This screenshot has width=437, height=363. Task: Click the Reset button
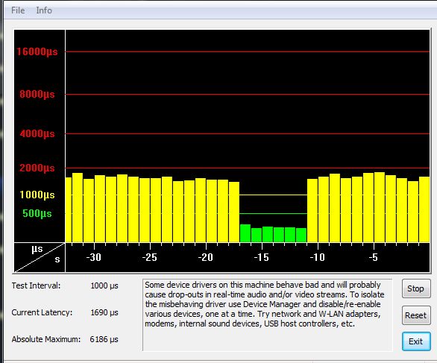pyautogui.click(x=416, y=315)
